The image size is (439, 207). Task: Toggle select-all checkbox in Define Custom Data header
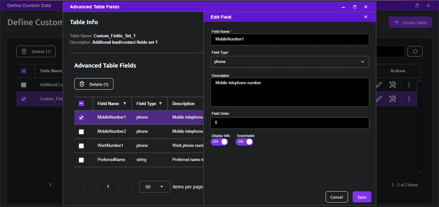pyautogui.click(x=23, y=71)
